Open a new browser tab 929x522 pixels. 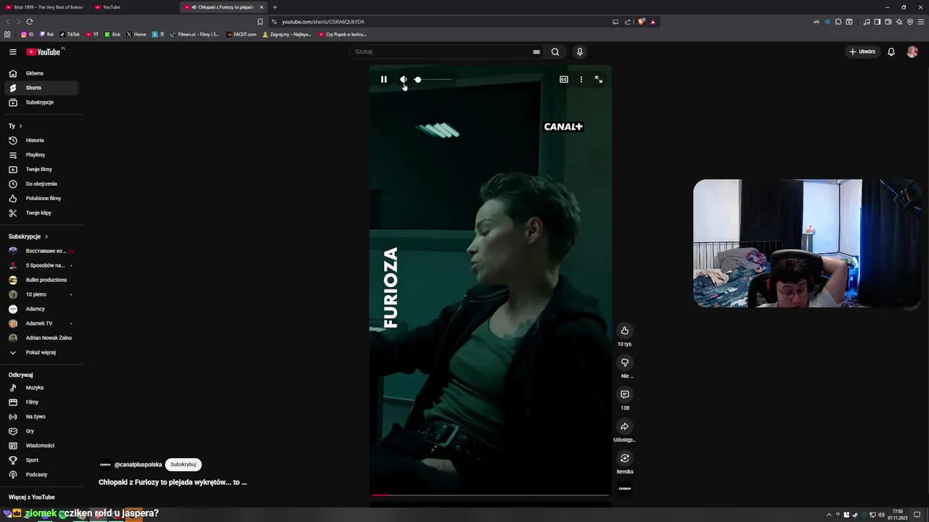[x=274, y=7]
